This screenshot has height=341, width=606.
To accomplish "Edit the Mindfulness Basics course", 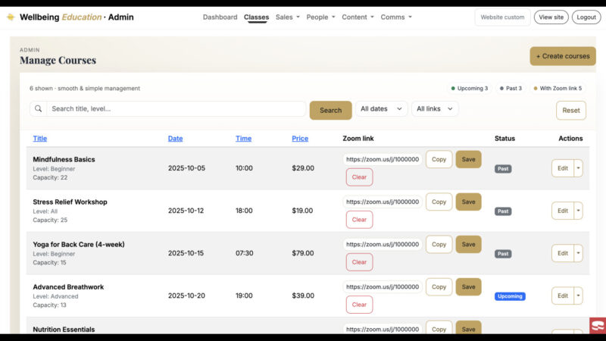I will pyautogui.click(x=562, y=168).
